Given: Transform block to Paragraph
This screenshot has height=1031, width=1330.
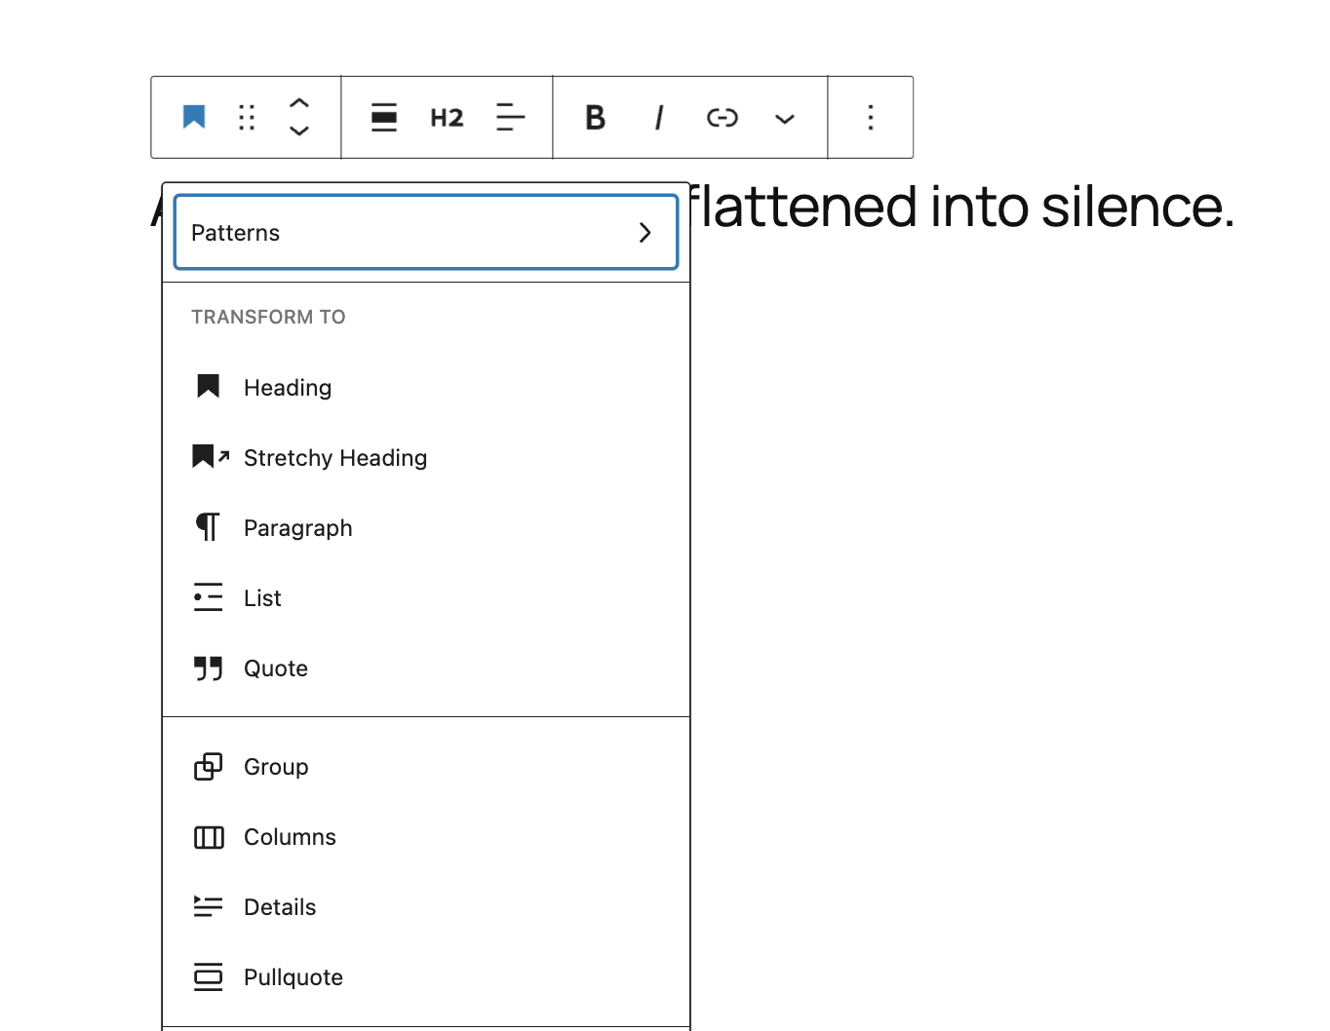Looking at the screenshot, I should click(297, 528).
